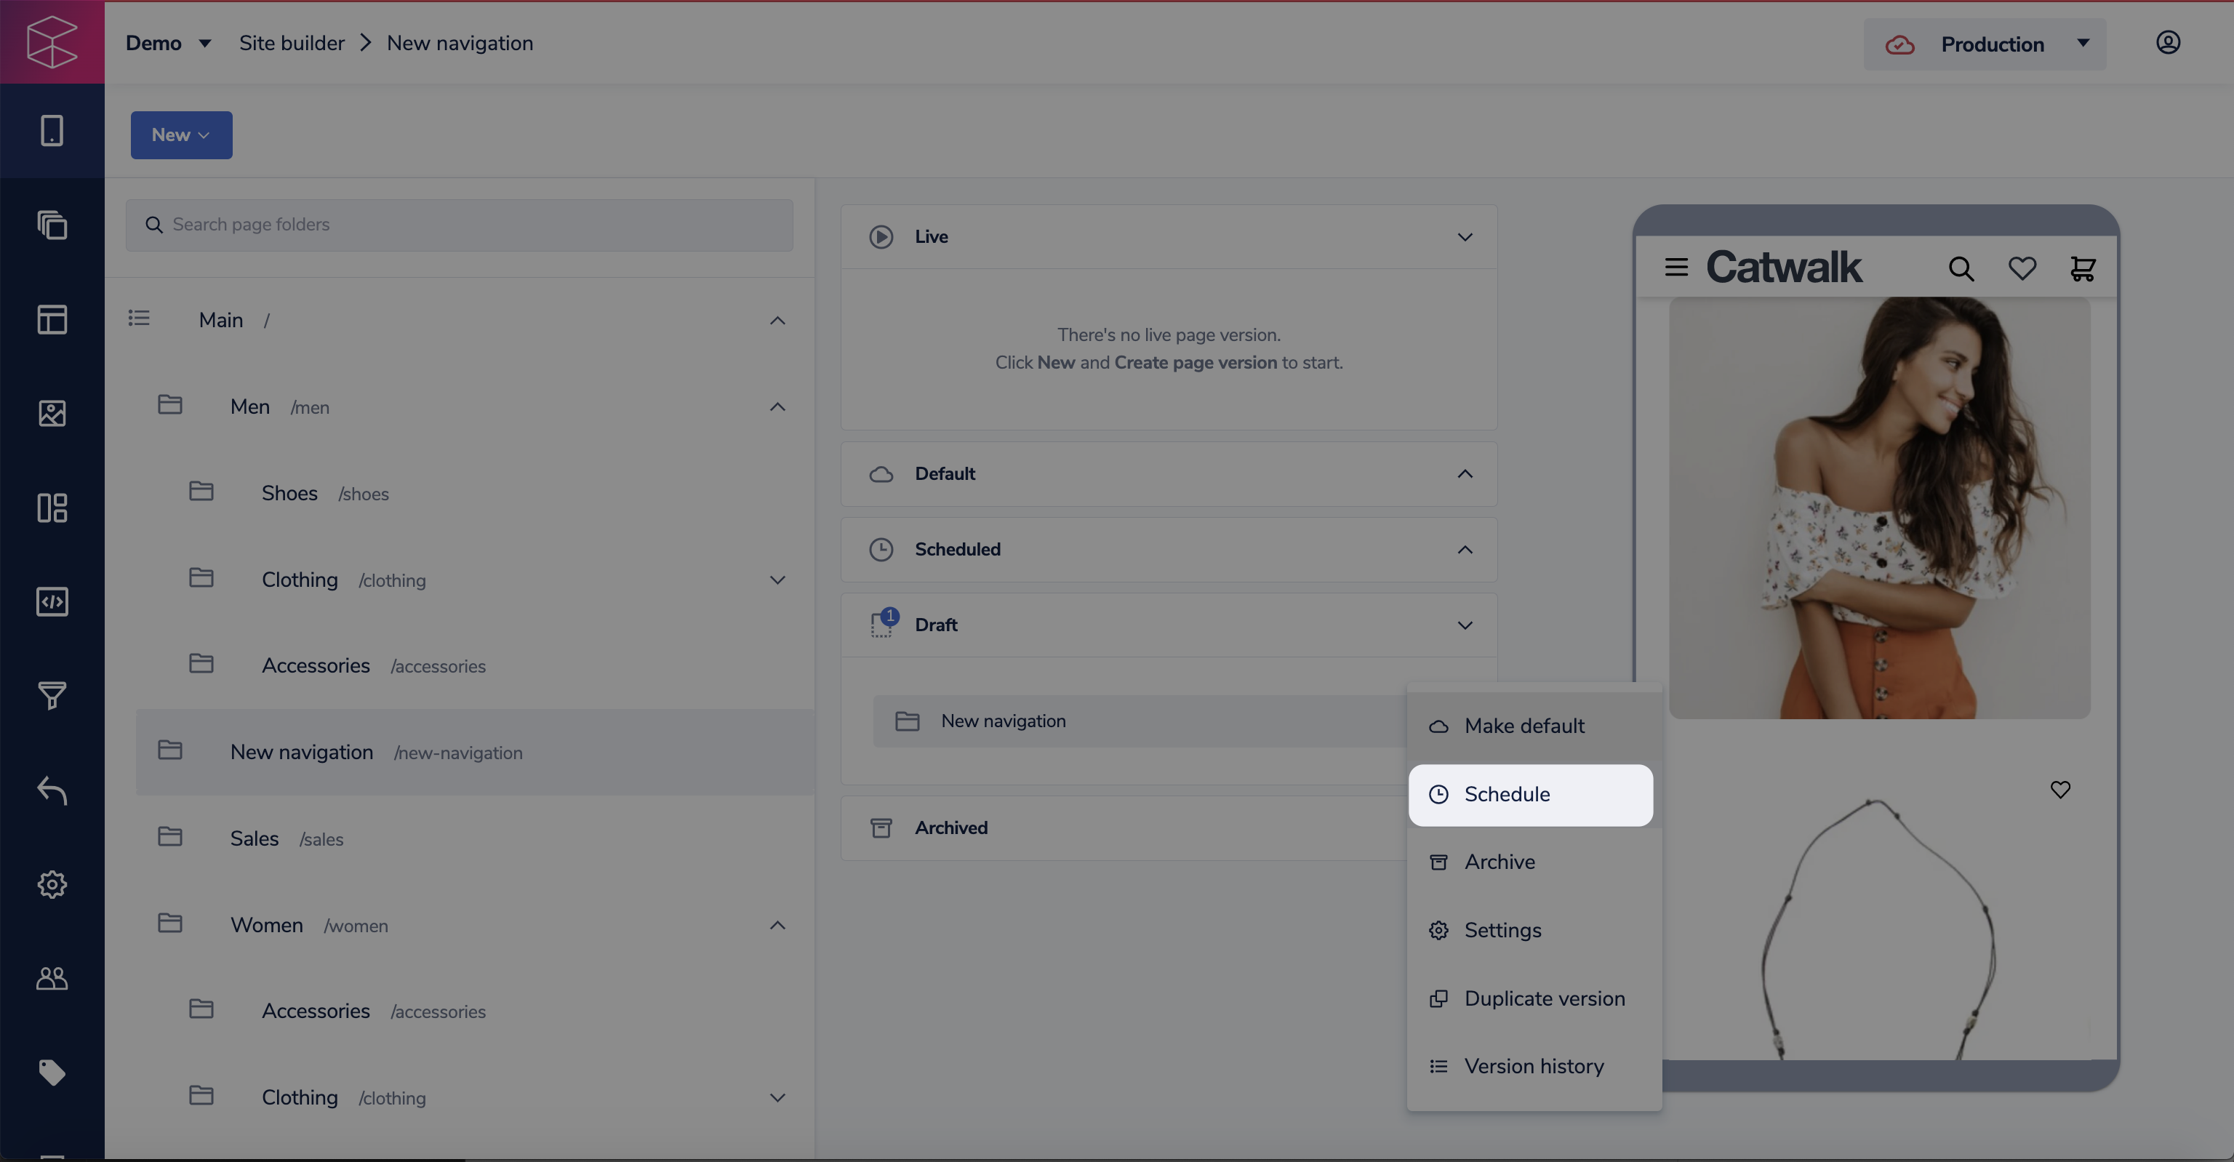Open the media library image icon
The width and height of the screenshot is (2234, 1162).
point(52,414)
